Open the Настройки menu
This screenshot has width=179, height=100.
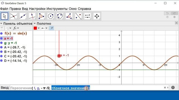click(x=37, y=9)
